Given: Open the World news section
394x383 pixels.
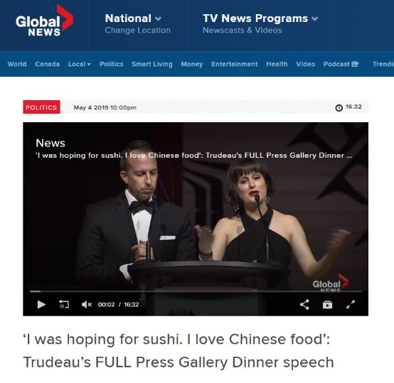Looking at the screenshot, I should 17,64.
